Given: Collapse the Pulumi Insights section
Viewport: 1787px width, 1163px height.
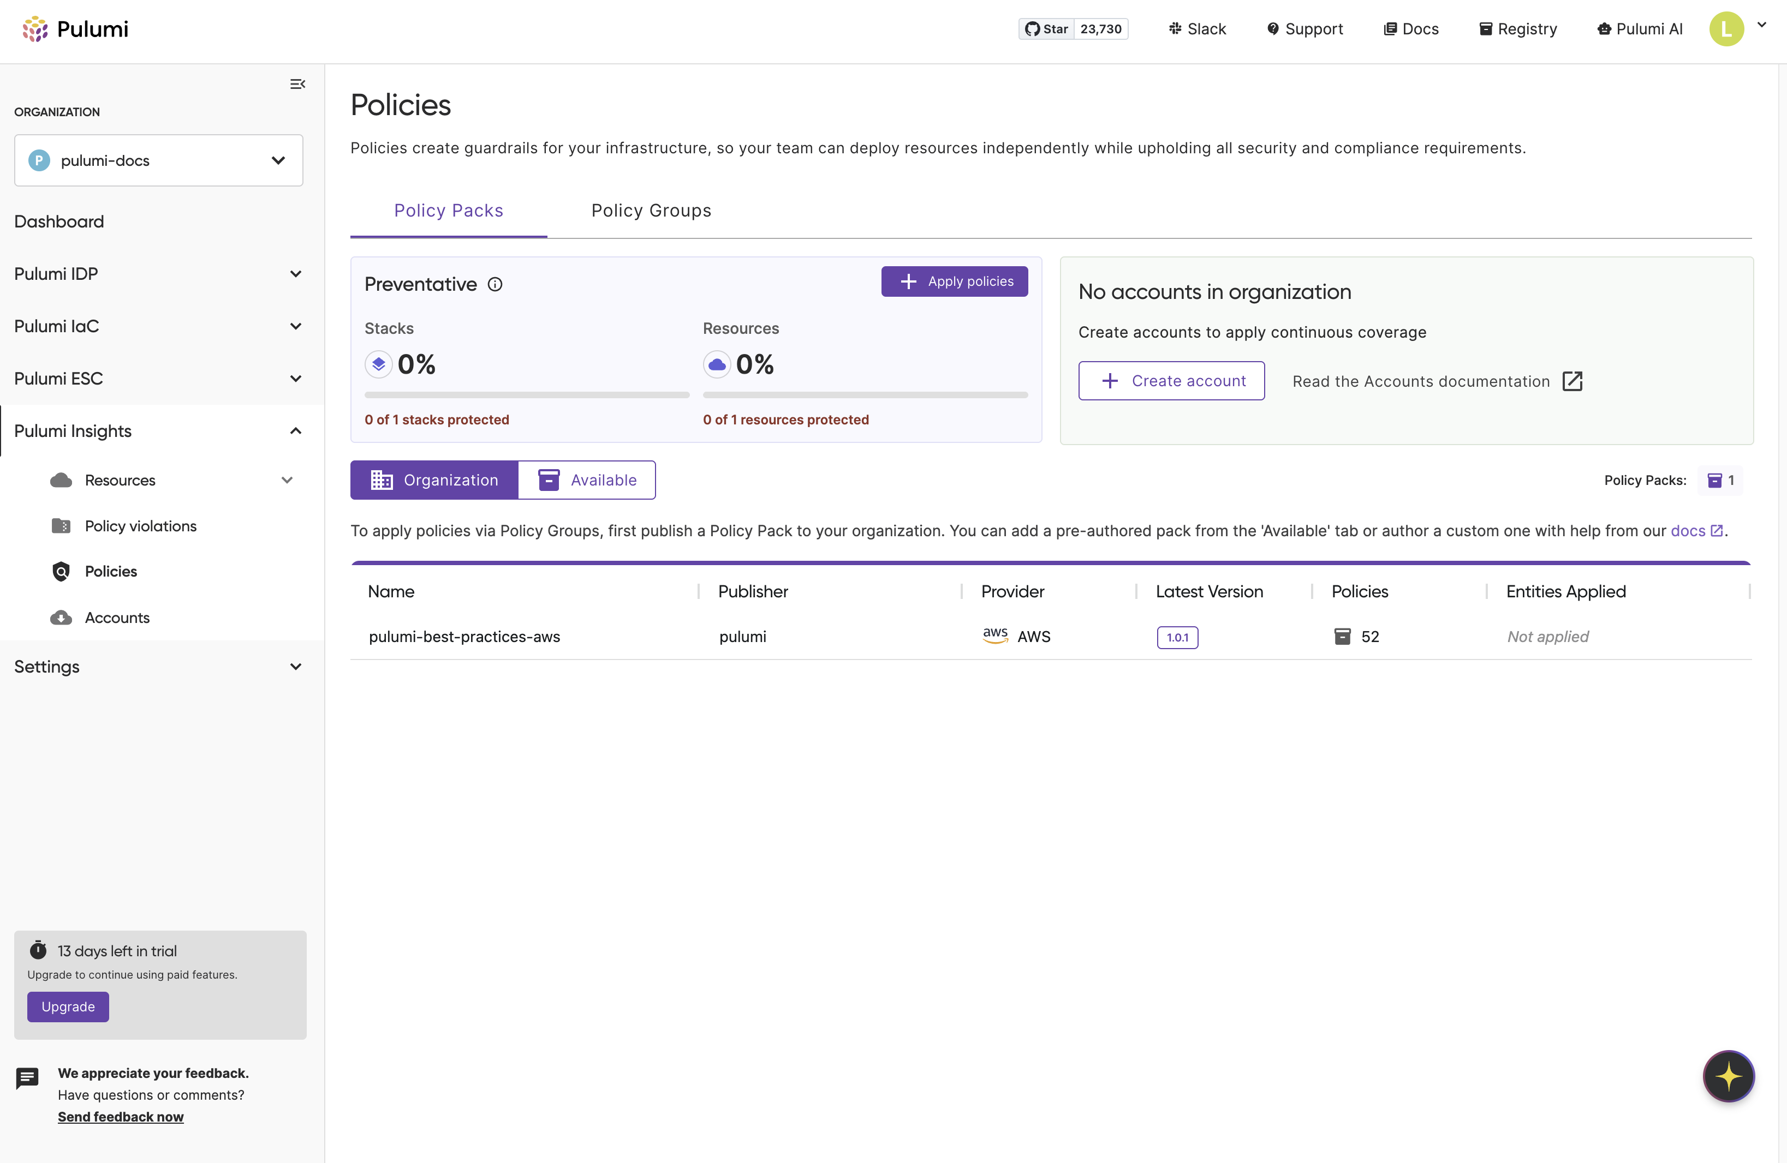Looking at the screenshot, I should coord(158,431).
